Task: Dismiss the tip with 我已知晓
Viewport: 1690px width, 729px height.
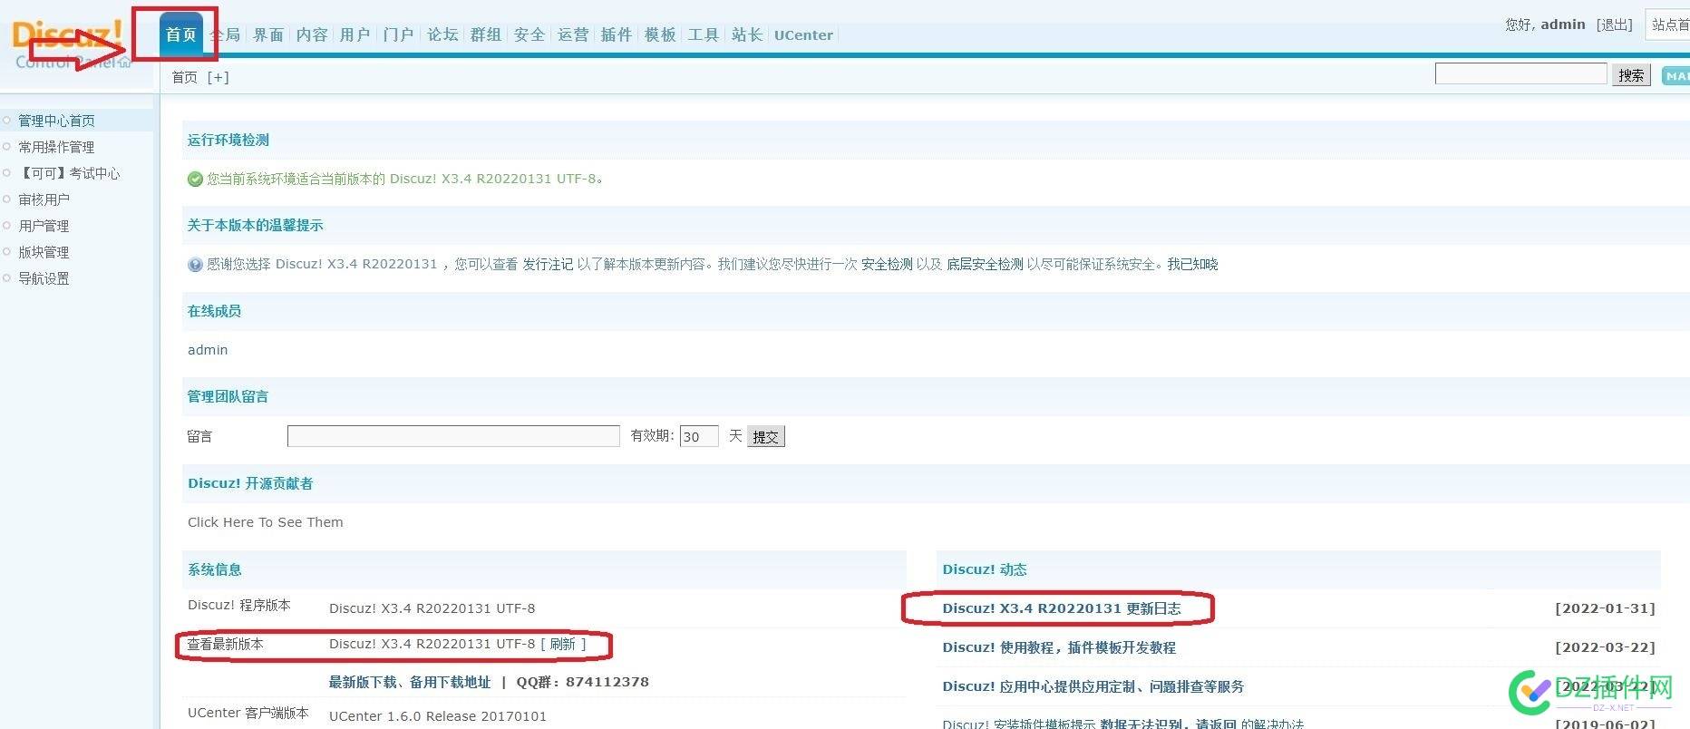Action: click(1192, 264)
